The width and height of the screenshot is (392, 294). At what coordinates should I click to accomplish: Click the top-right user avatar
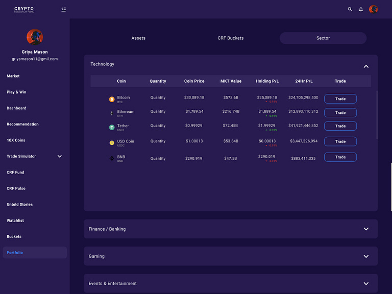tap(374, 9)
